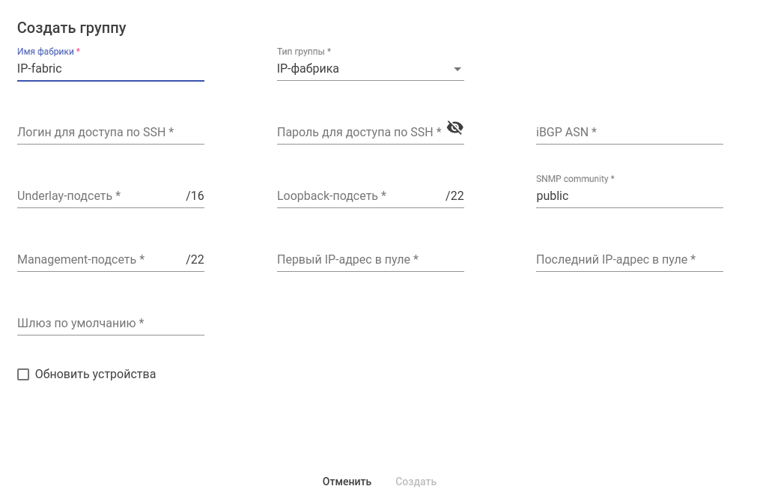Click the Loopback-подсеть input field
Viewport: 757px width, 501px height.
pyautogui.click(x=359, y=196)
